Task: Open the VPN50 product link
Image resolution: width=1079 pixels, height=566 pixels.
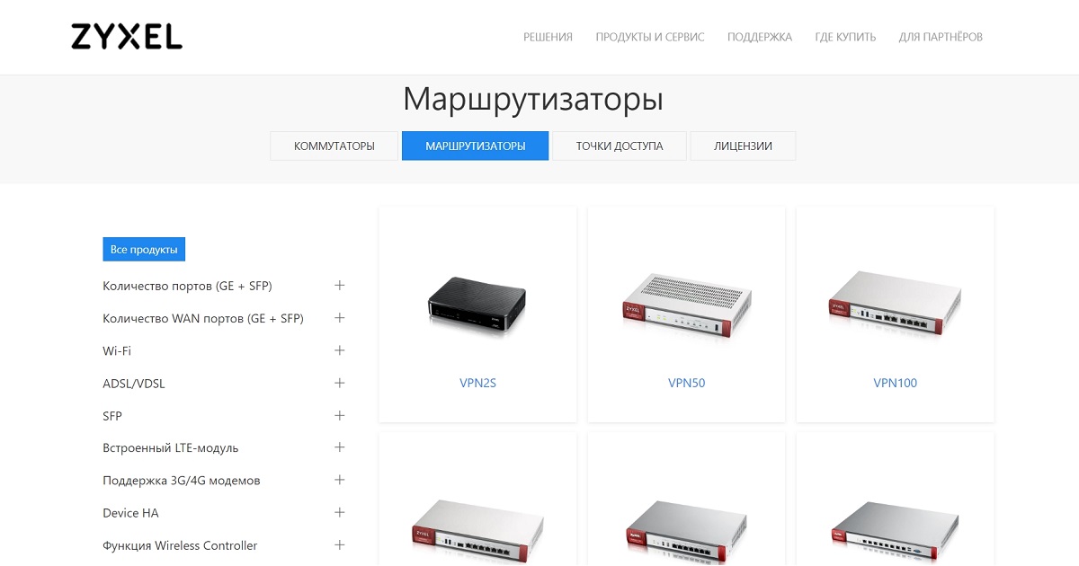Action: 686,383
